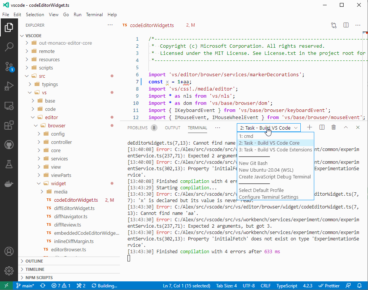Screen dimensions: 368x290
Task: Open the File menu
Action: 6,15
